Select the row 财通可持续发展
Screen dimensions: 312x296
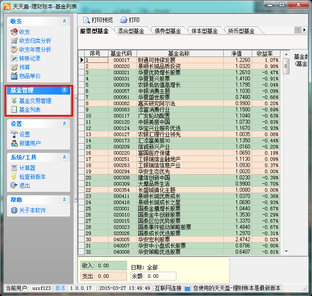pos(179,60)
